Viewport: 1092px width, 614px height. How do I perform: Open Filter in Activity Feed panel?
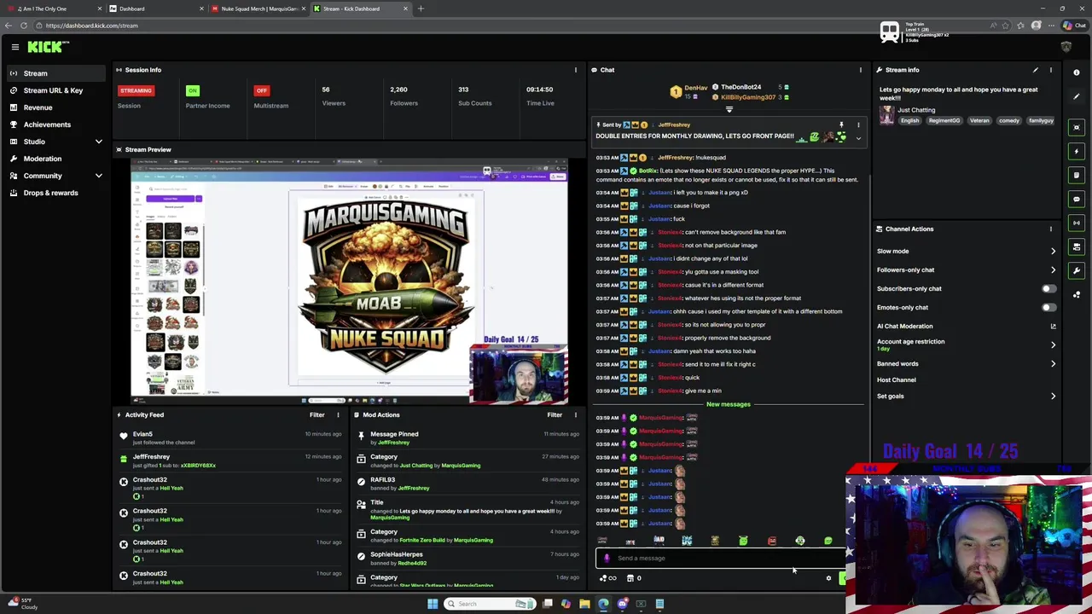coord(317,415)
